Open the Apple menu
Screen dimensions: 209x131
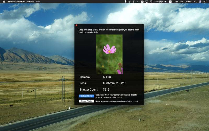click(x=4, y=2)
